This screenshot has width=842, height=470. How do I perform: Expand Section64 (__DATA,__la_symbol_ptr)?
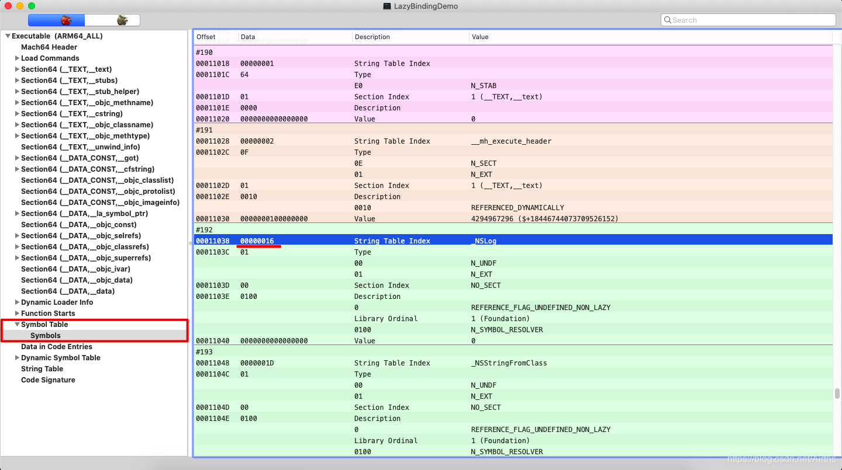coord(17,214)
